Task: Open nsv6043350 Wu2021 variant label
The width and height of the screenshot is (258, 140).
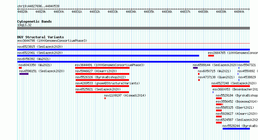Action: [35, 65]
